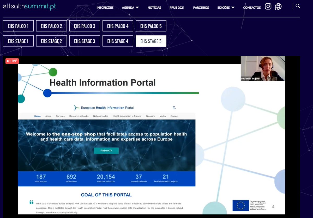Viewport: 313px width, 218px height.
Task: Click the 21 health information projects figure
Action: coord(166,178)
